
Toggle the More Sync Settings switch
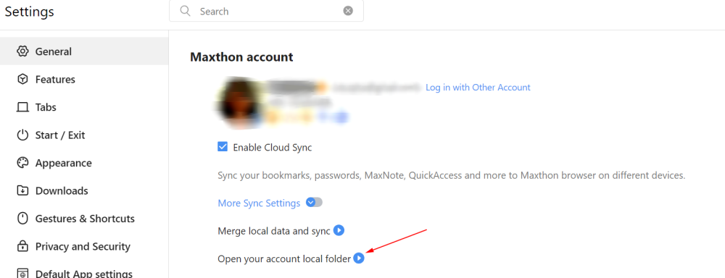click(314, 203)
